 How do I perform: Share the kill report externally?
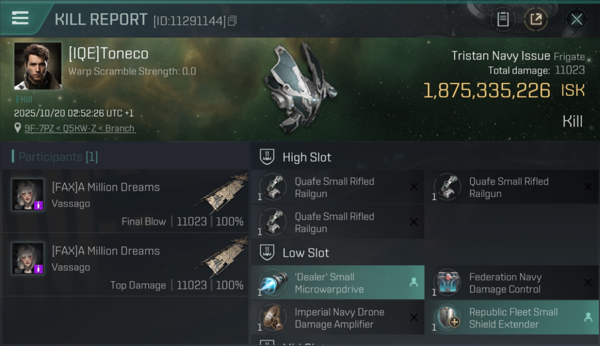coord(535,19)
